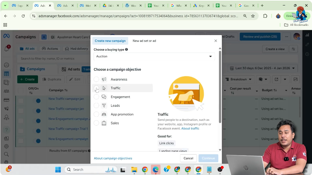
Task: Open Billing card icon in sidebar
Action: tap(6, 100)
